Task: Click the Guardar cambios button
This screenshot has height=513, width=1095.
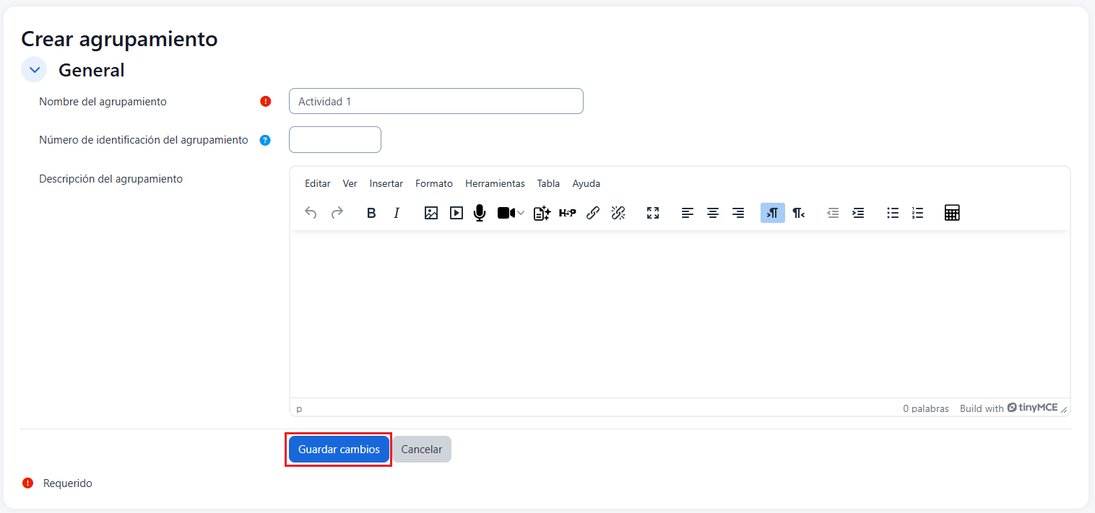Action: 339,450
